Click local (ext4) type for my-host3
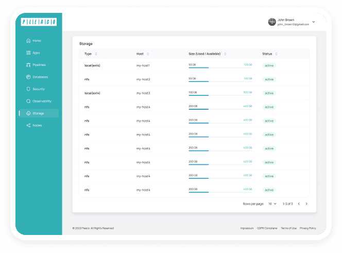Viewport: 342px width, 253px height. [92, 93]
